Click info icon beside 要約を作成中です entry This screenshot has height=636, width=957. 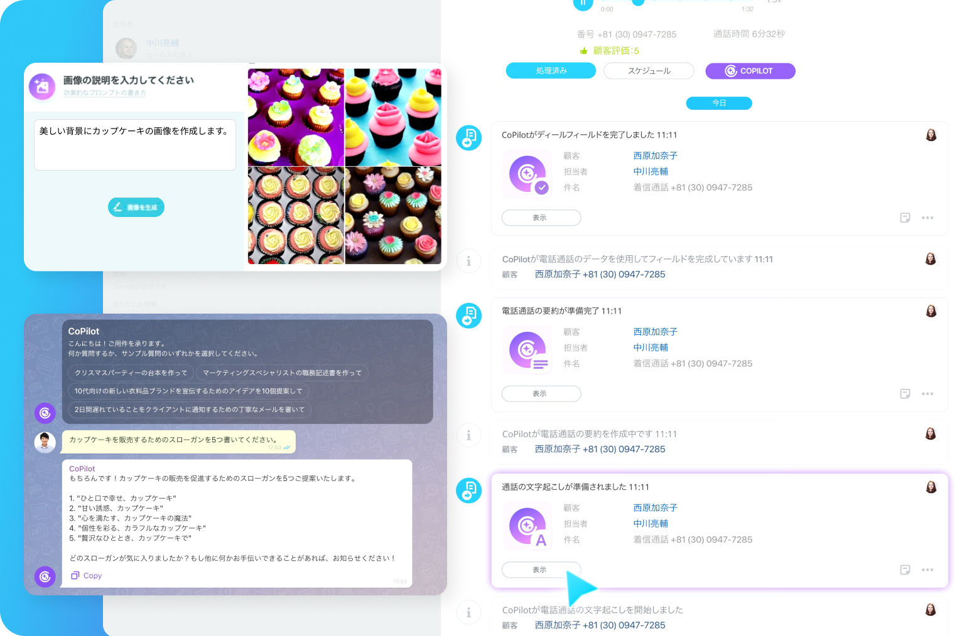coord(468,435)
